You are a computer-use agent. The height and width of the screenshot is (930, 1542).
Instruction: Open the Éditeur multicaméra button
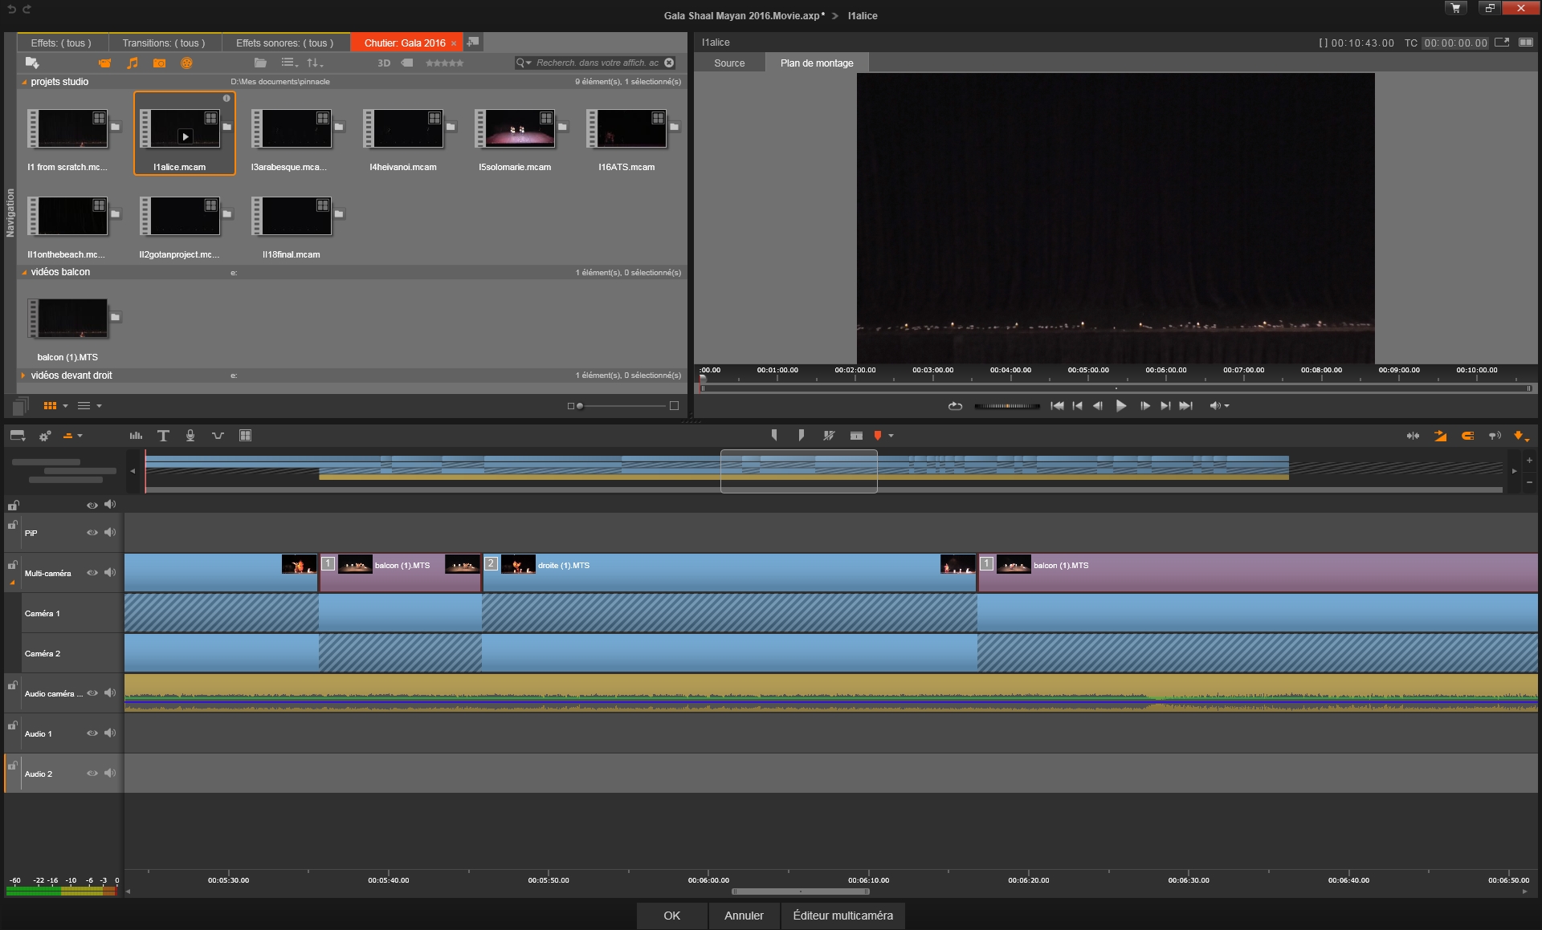842,916
